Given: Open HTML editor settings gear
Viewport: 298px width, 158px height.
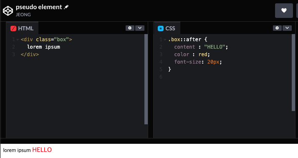Looking at the screenshot, I should [130, 28].
